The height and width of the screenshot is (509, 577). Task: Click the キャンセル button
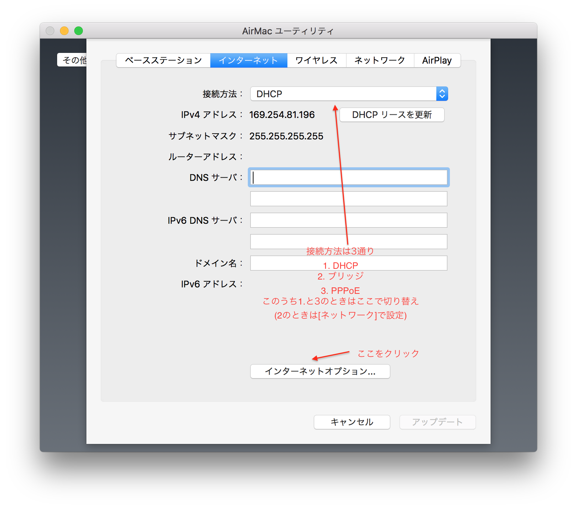tap(352, 422)
